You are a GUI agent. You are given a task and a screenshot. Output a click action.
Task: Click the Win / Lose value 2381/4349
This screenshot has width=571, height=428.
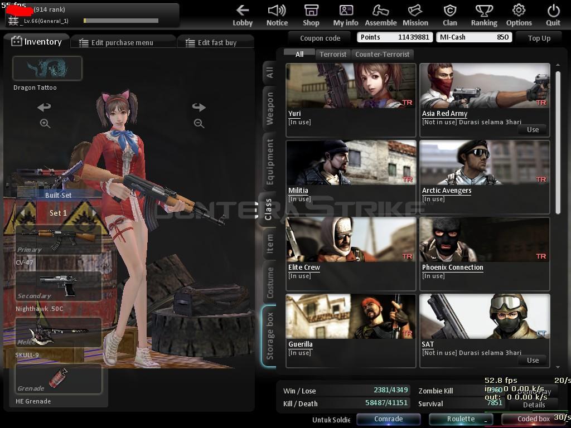tap(390, 390)
